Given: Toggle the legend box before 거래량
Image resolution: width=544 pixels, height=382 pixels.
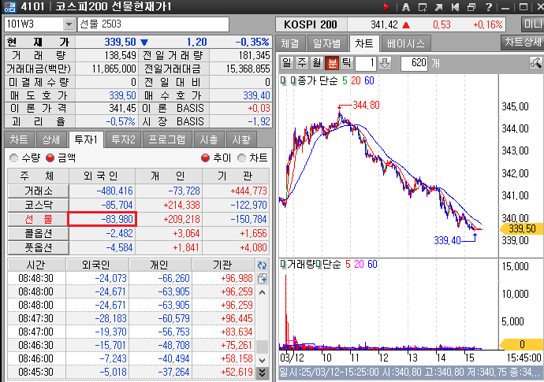Looking at the screenshot, I should point(283,264).
